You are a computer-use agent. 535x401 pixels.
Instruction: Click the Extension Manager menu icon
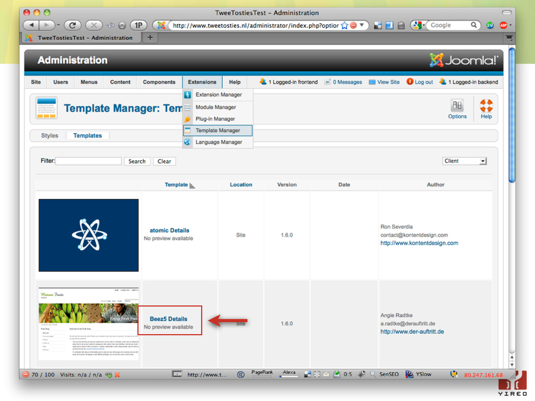188,95
